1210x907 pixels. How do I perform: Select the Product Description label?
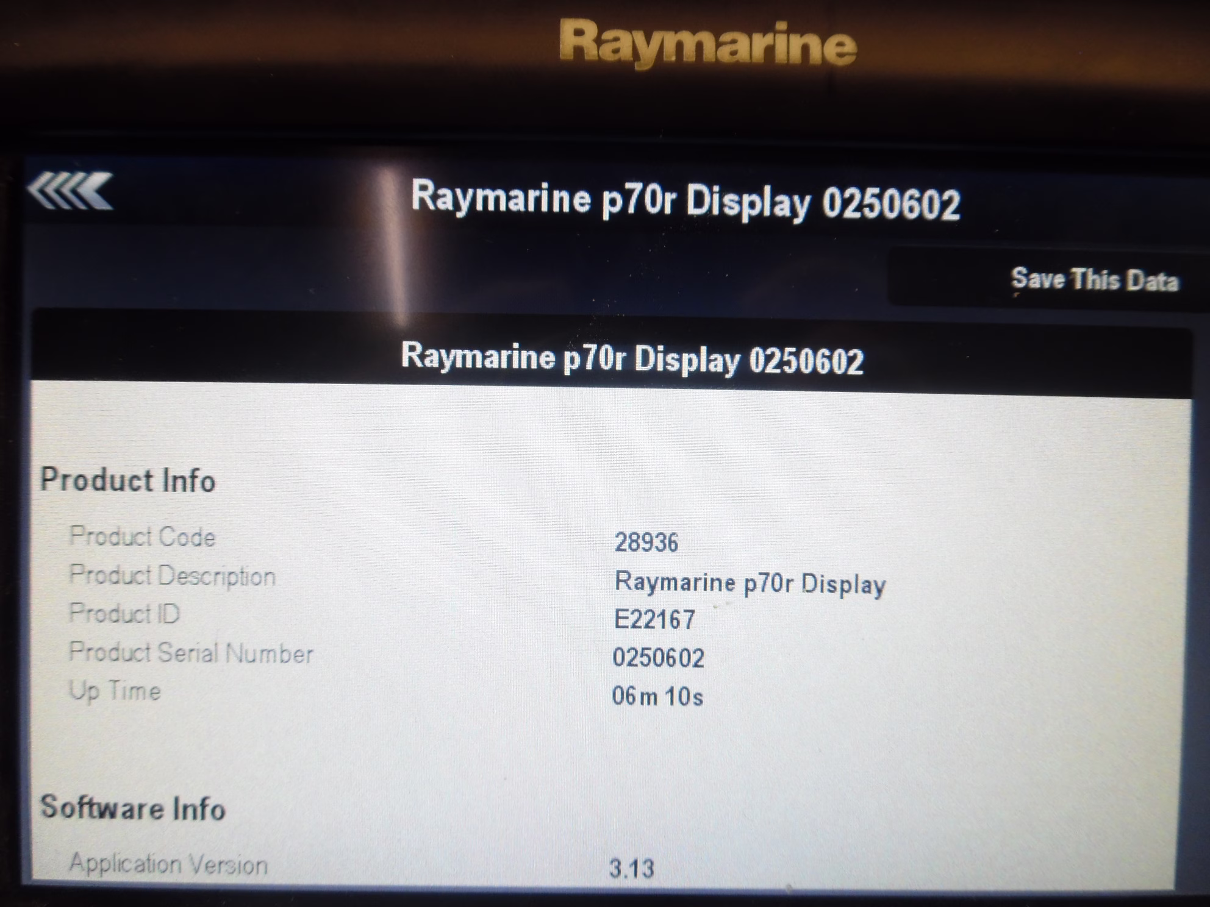click(173, 575)
